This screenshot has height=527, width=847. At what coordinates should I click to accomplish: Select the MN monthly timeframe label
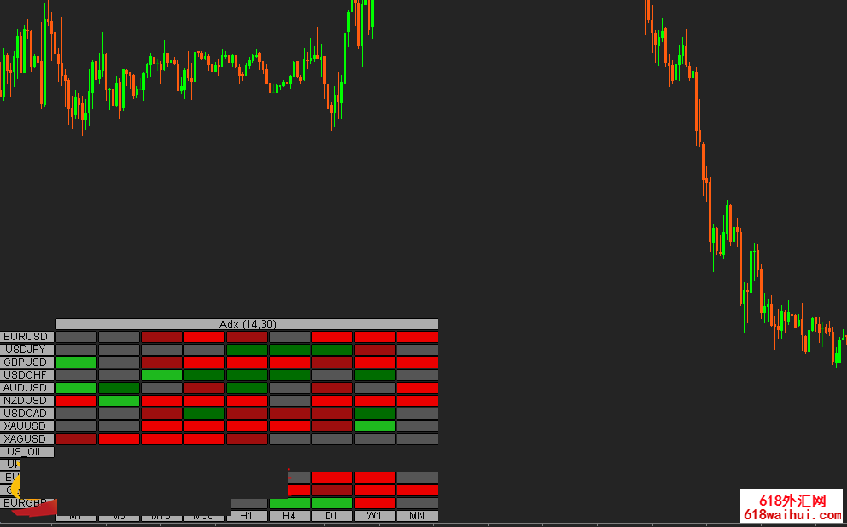pyautogui.click(x=417, y=516)
